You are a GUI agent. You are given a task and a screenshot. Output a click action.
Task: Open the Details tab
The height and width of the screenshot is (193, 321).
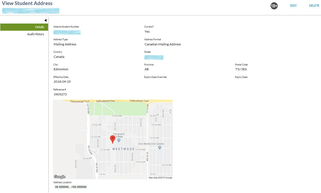24,27
